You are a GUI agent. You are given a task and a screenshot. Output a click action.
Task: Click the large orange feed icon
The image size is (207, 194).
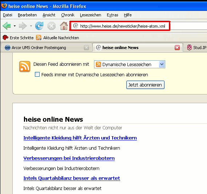[x=25, y=66]
